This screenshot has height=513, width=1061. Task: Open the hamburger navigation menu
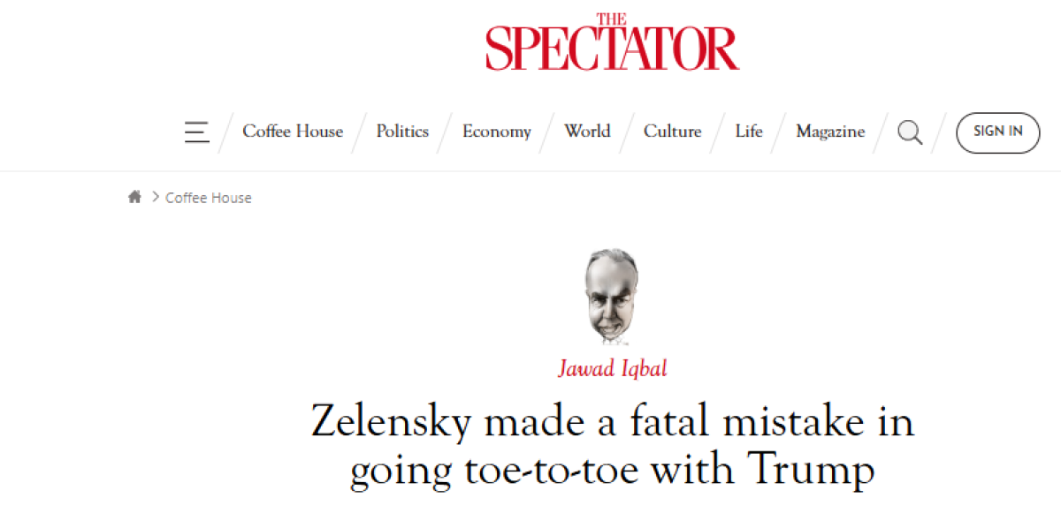[x=196, y=132]
